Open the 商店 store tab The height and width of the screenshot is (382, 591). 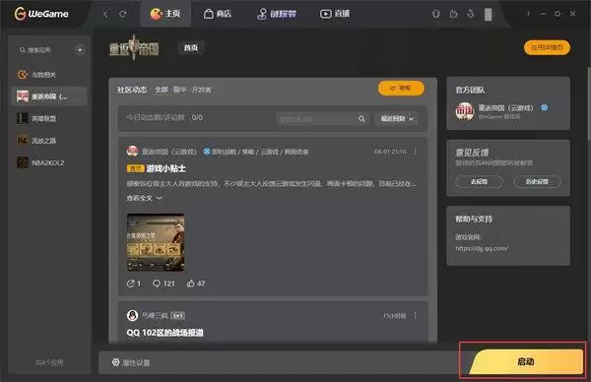218,14
